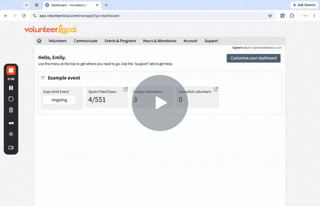Click the home icon in navigation bar
Image resolution: width=320 pixels, height=206 pixels.
click(x=39, y=41)
